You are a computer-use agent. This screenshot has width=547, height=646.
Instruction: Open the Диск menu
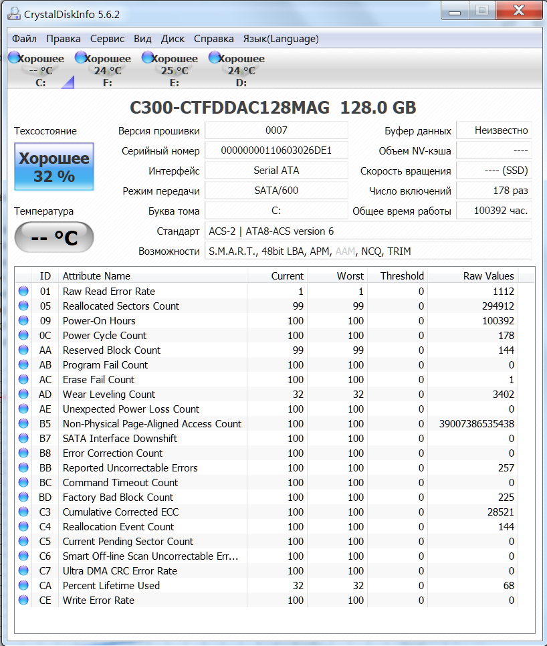tap(173, 39)
